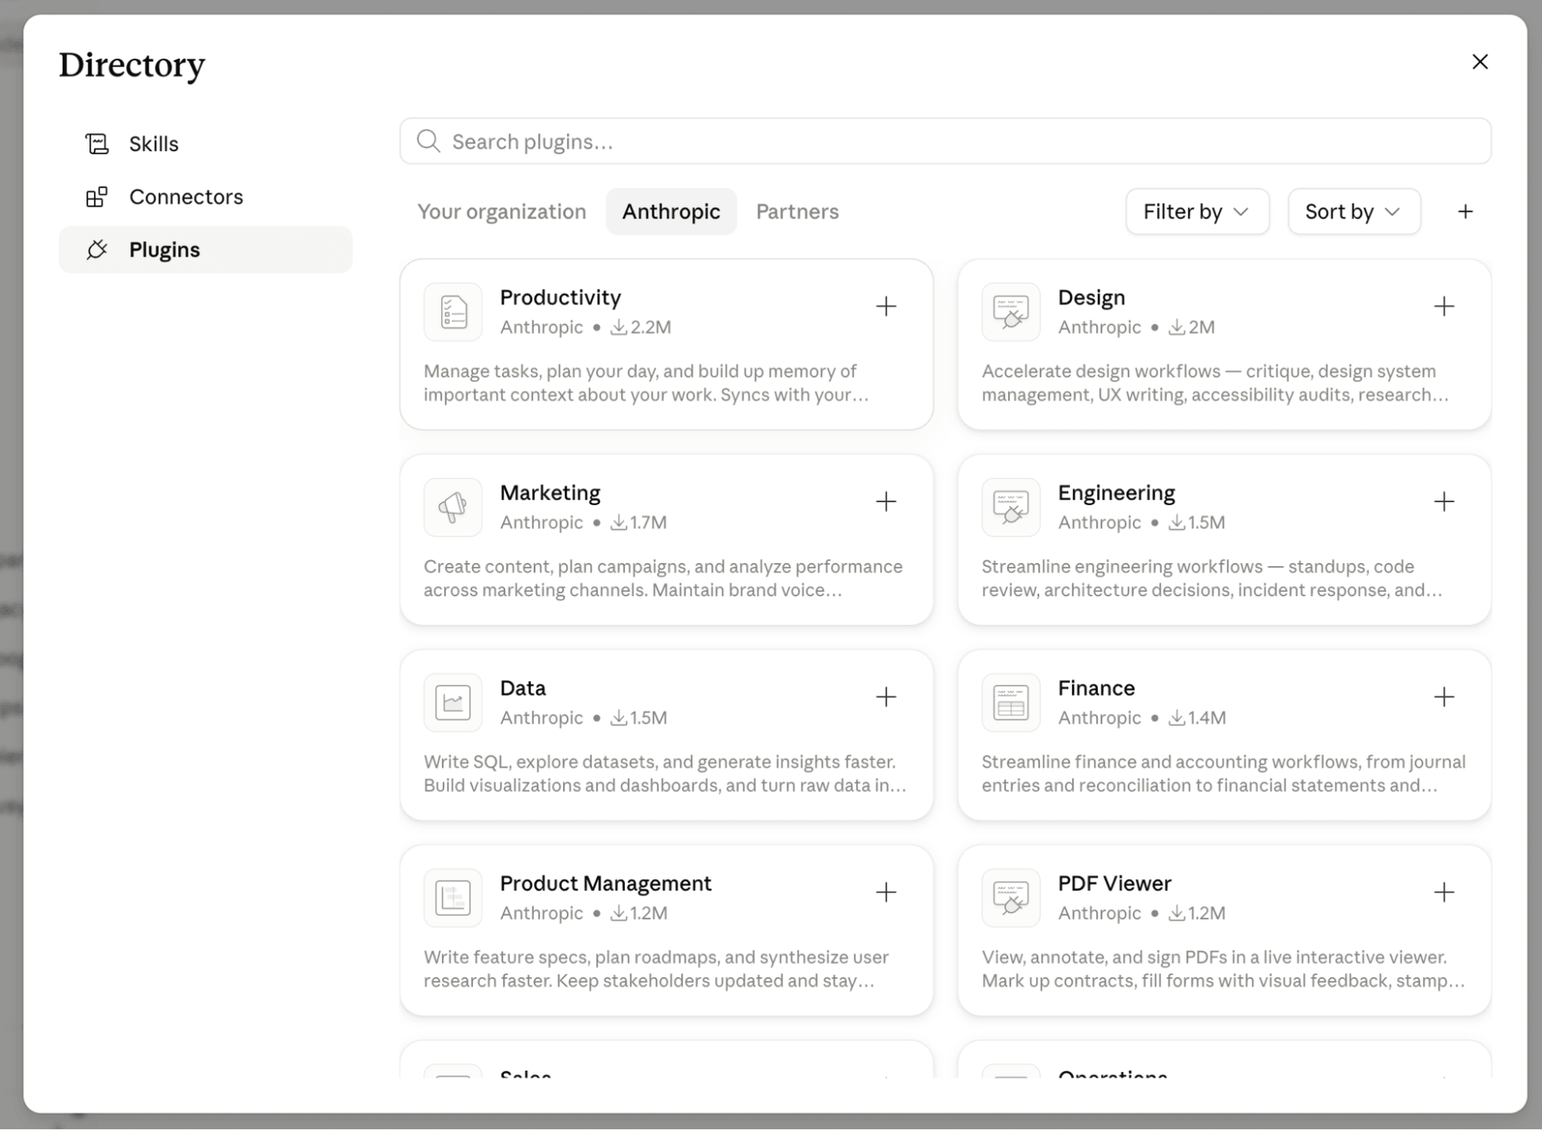Screen dimensions: 1542x1130
Task: Click the PDF Viewer plugin icon
Action: tap(1011, 898)
